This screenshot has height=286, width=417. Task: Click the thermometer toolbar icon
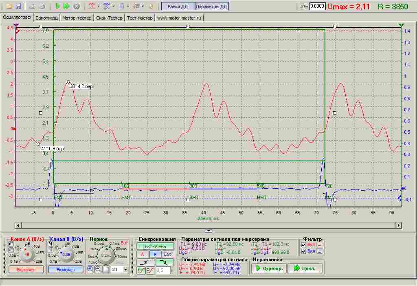(x=151, y=6)
